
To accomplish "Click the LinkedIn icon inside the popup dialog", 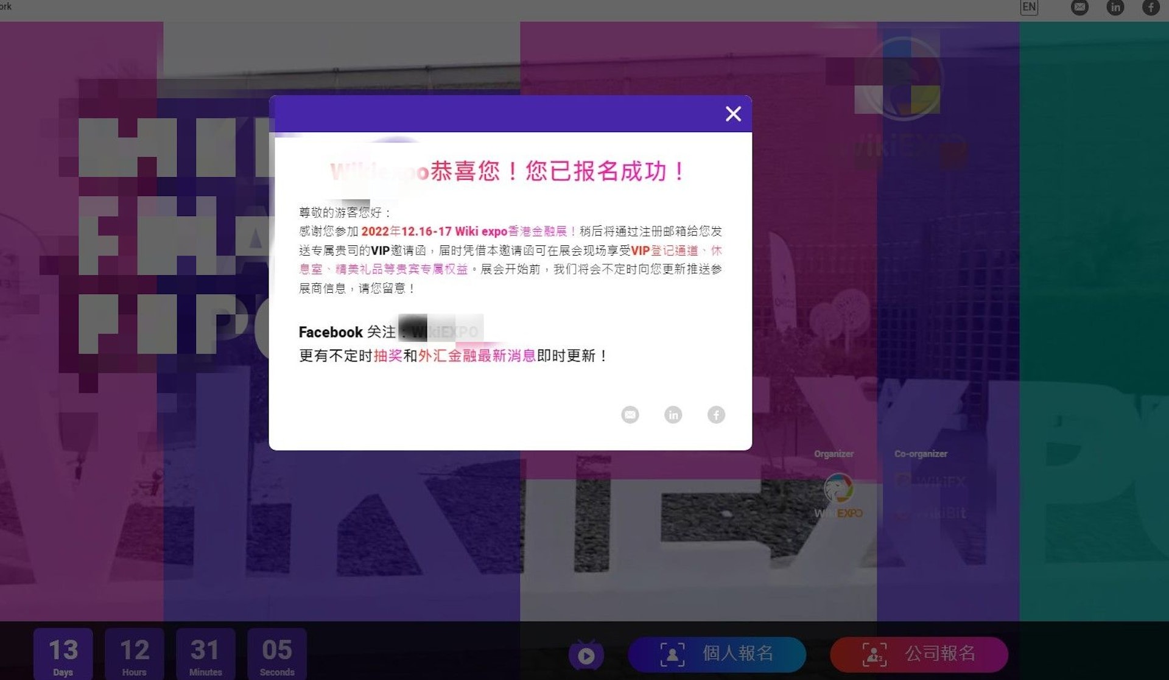I will tap(673, 415).
